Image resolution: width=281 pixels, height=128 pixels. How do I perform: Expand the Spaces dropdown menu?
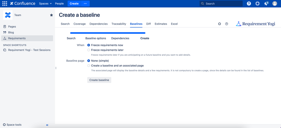[45, 4]
